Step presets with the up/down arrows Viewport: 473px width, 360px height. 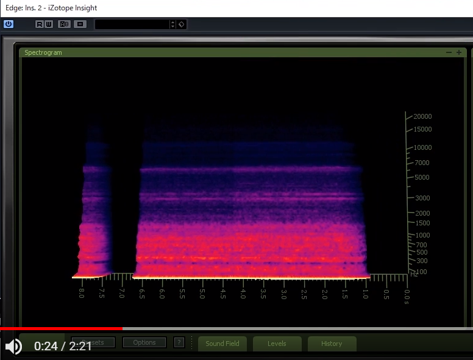point(172,24)
